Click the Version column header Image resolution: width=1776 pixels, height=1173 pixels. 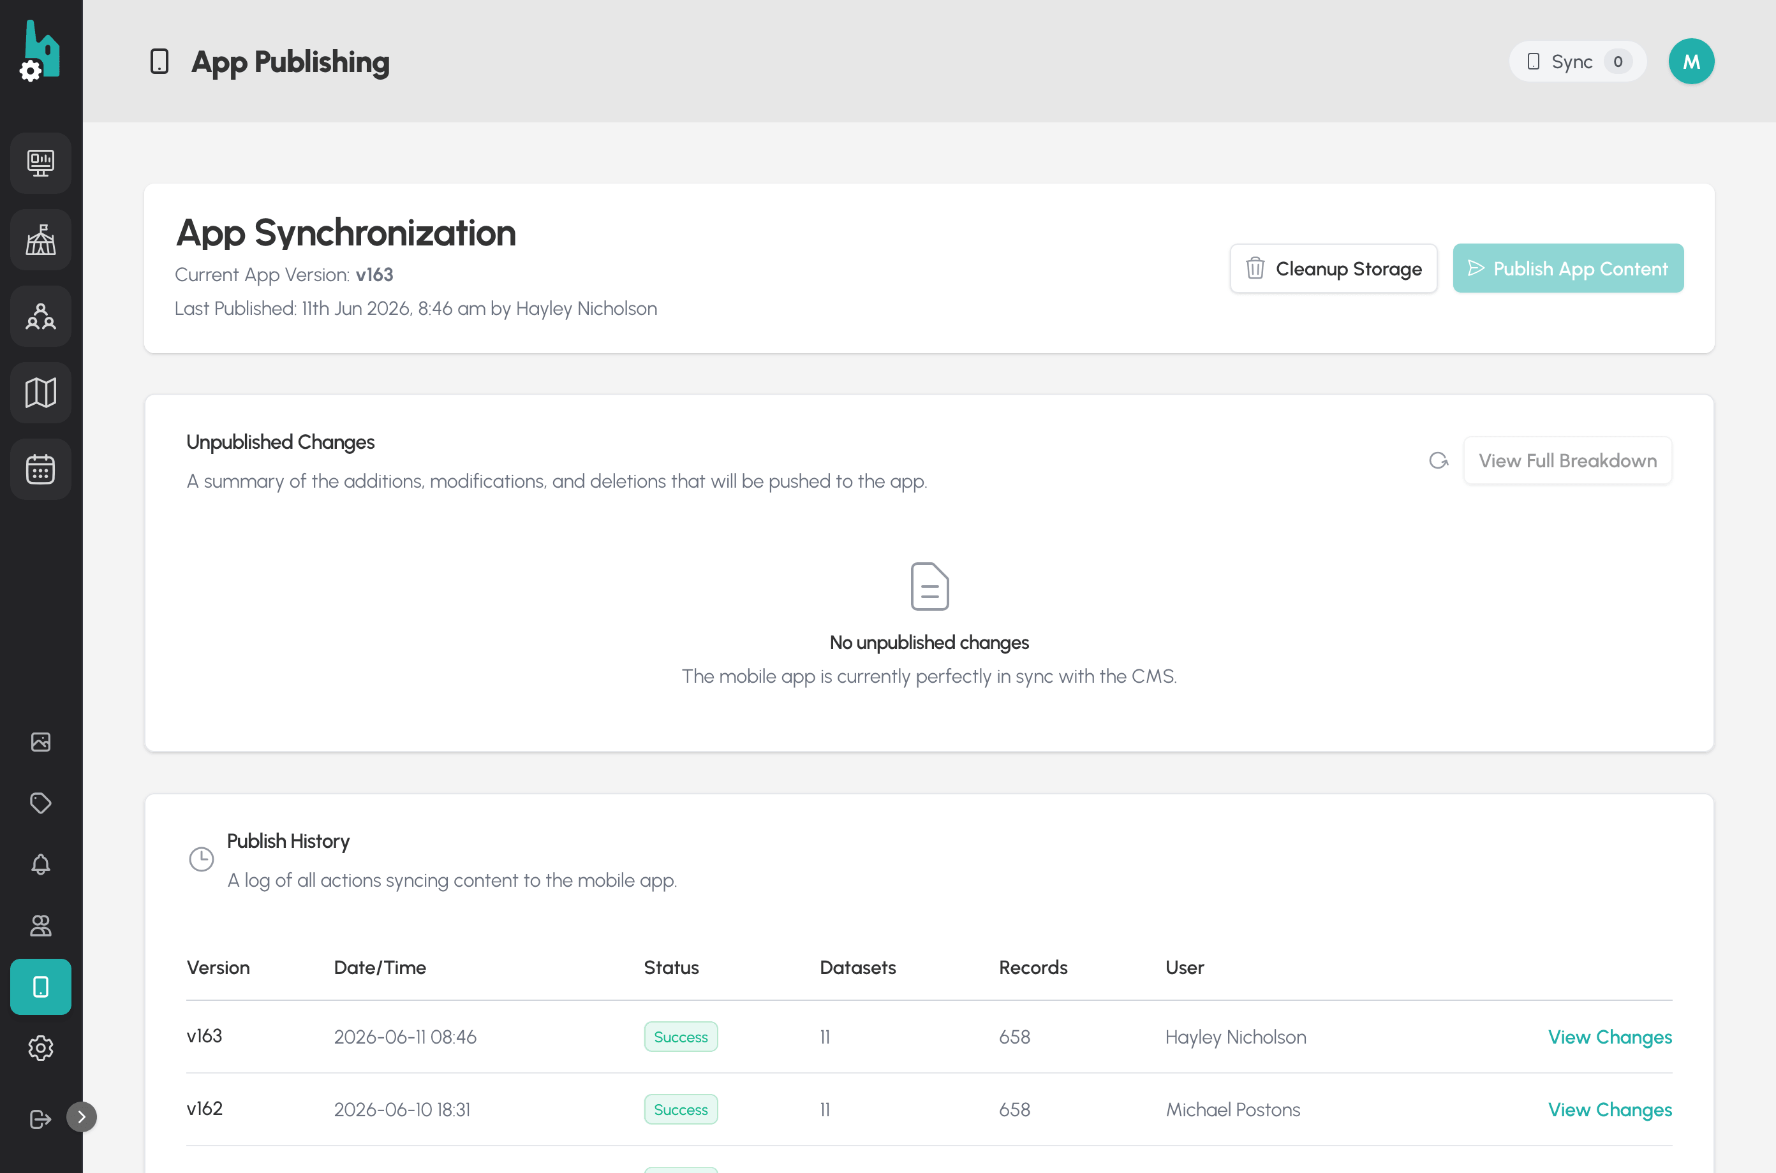tap(218, 968)
